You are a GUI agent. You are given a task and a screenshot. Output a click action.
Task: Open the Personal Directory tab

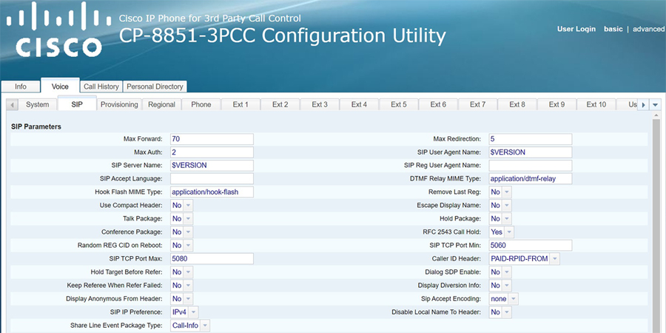click(x=155, y=87)
